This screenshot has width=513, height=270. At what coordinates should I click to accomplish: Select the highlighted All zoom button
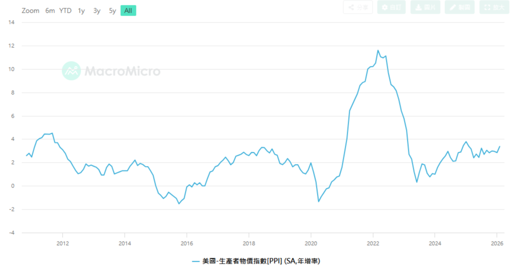click(x=128, y=11)
